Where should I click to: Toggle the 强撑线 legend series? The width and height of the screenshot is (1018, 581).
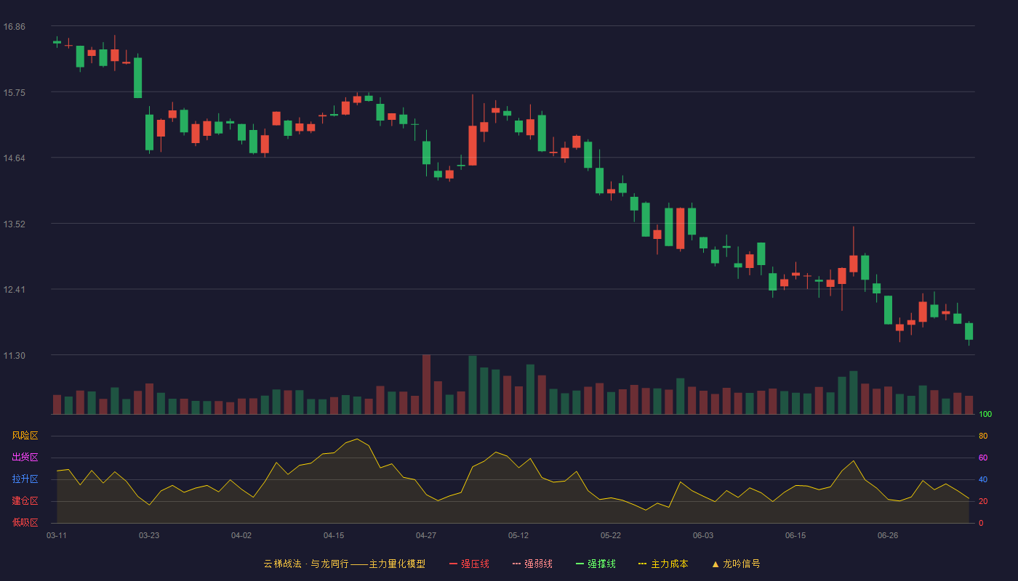(x=596, y=564)
